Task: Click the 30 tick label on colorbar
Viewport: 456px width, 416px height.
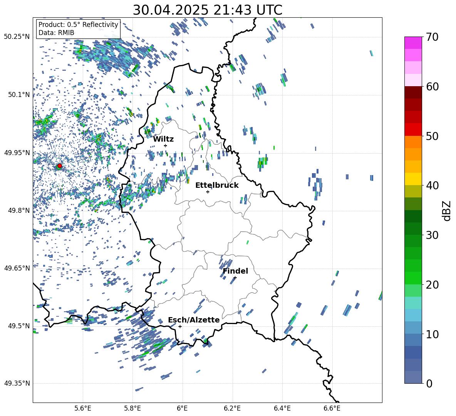Action: coord(432,235)
